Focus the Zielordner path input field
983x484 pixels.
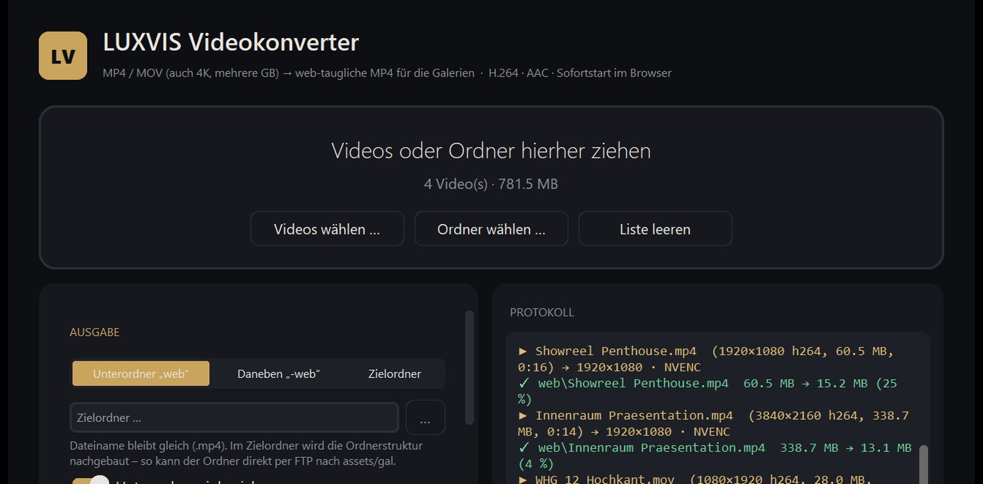[x=234, y=418]
